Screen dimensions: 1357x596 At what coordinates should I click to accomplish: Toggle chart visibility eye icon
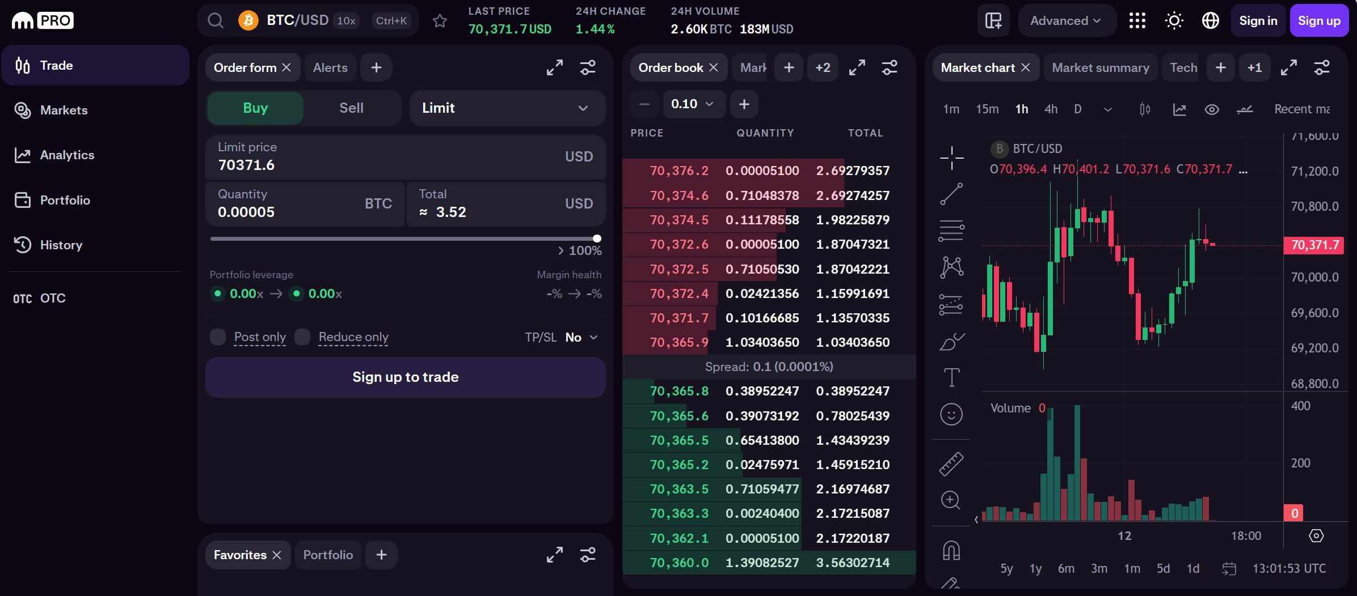point(1211,109)
